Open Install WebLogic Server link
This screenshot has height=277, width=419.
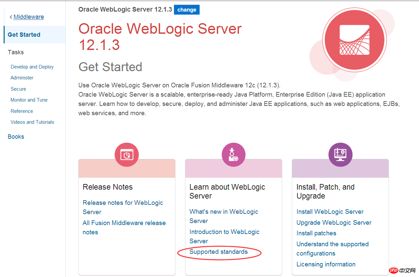coord(330,211)
